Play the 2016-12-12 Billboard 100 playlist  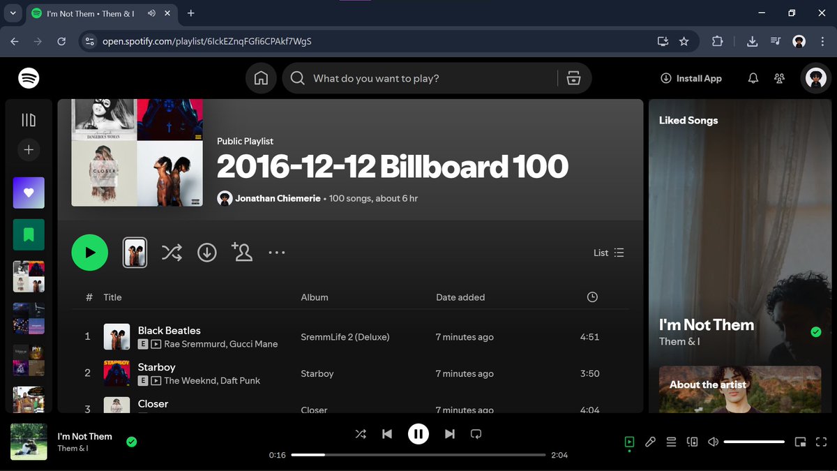(90, 253)
